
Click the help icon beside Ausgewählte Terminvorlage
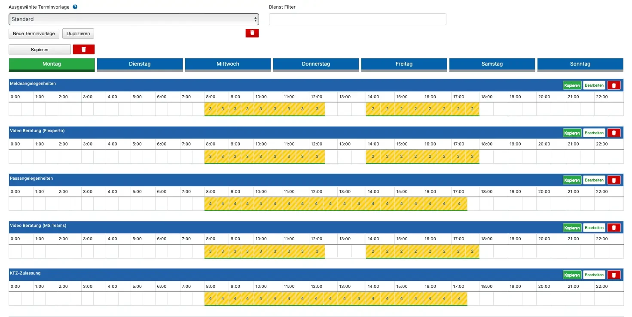[75, 7]
